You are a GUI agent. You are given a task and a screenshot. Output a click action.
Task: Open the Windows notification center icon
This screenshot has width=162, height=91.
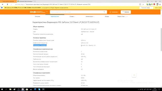(159, 89)
